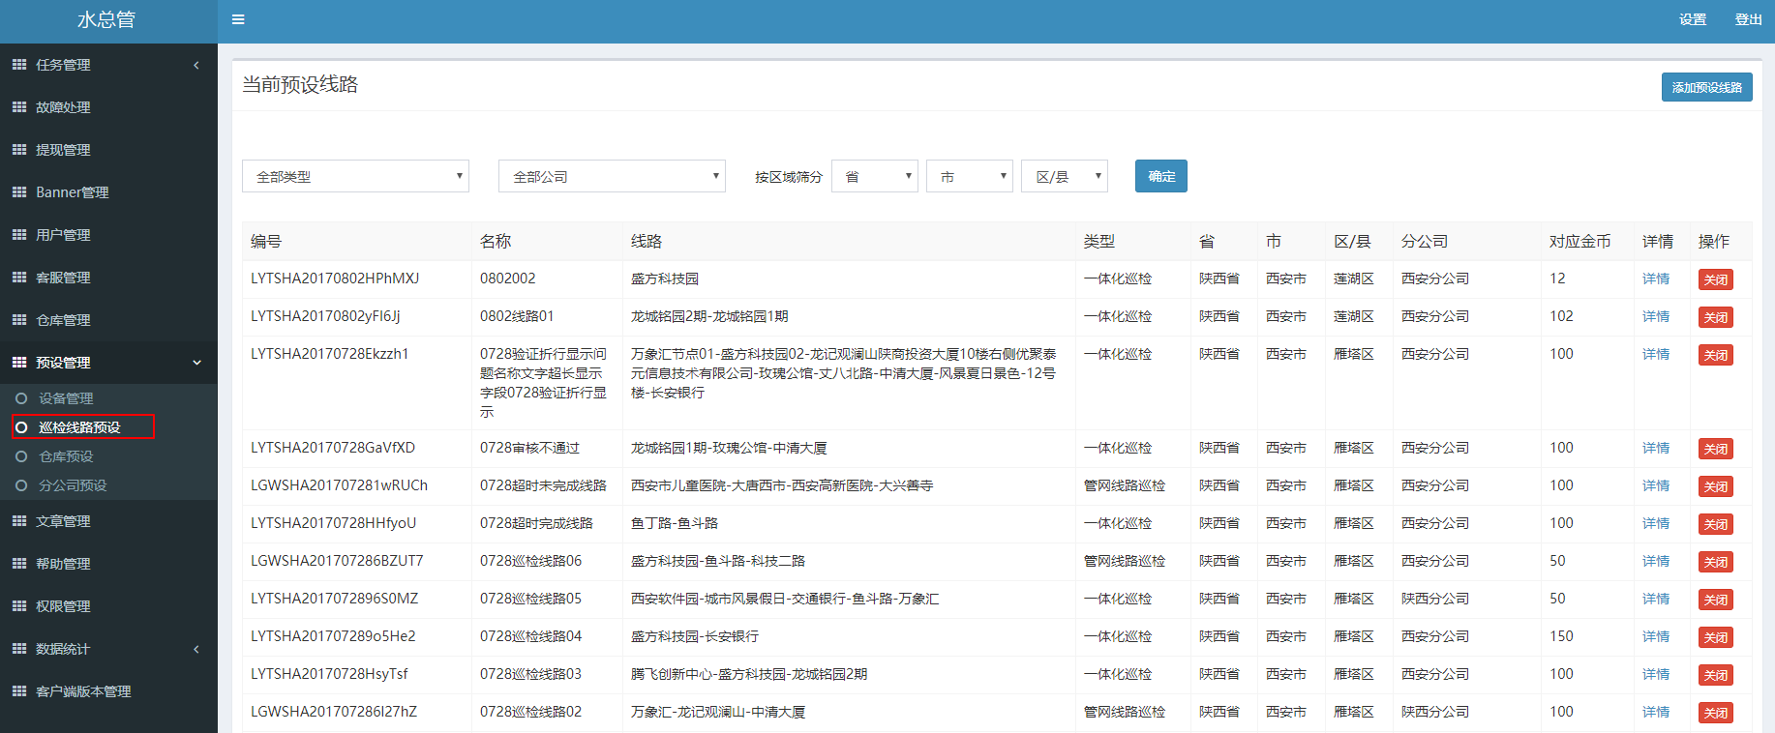This screenshot has width=1775, height=733.
Task: Click the 水总管 site title
Action: click(x=106, y=19)
